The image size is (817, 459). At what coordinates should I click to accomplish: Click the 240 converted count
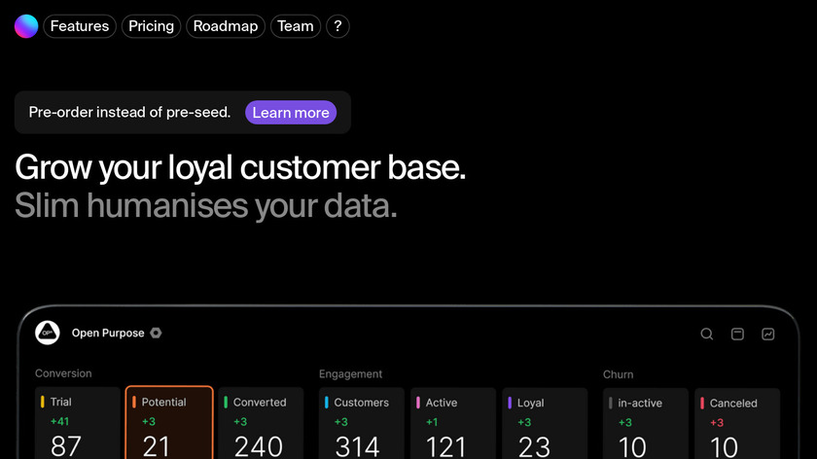259,446
